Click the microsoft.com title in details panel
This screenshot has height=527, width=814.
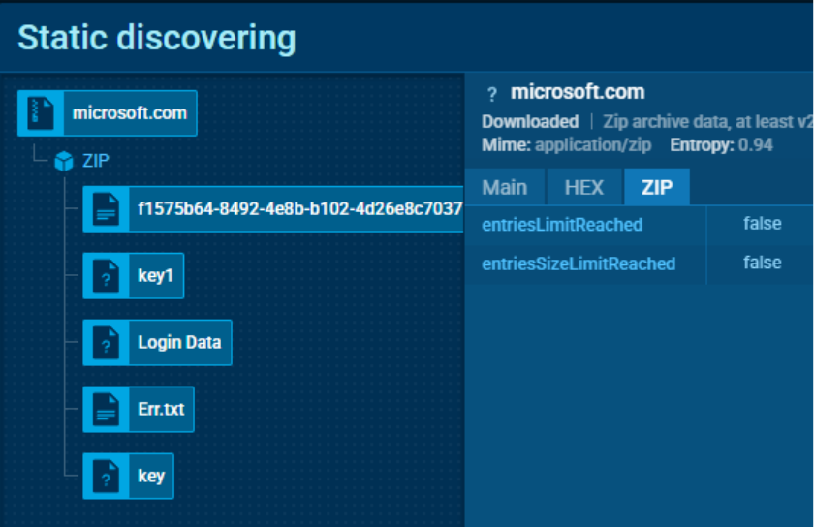coord(578,92)
